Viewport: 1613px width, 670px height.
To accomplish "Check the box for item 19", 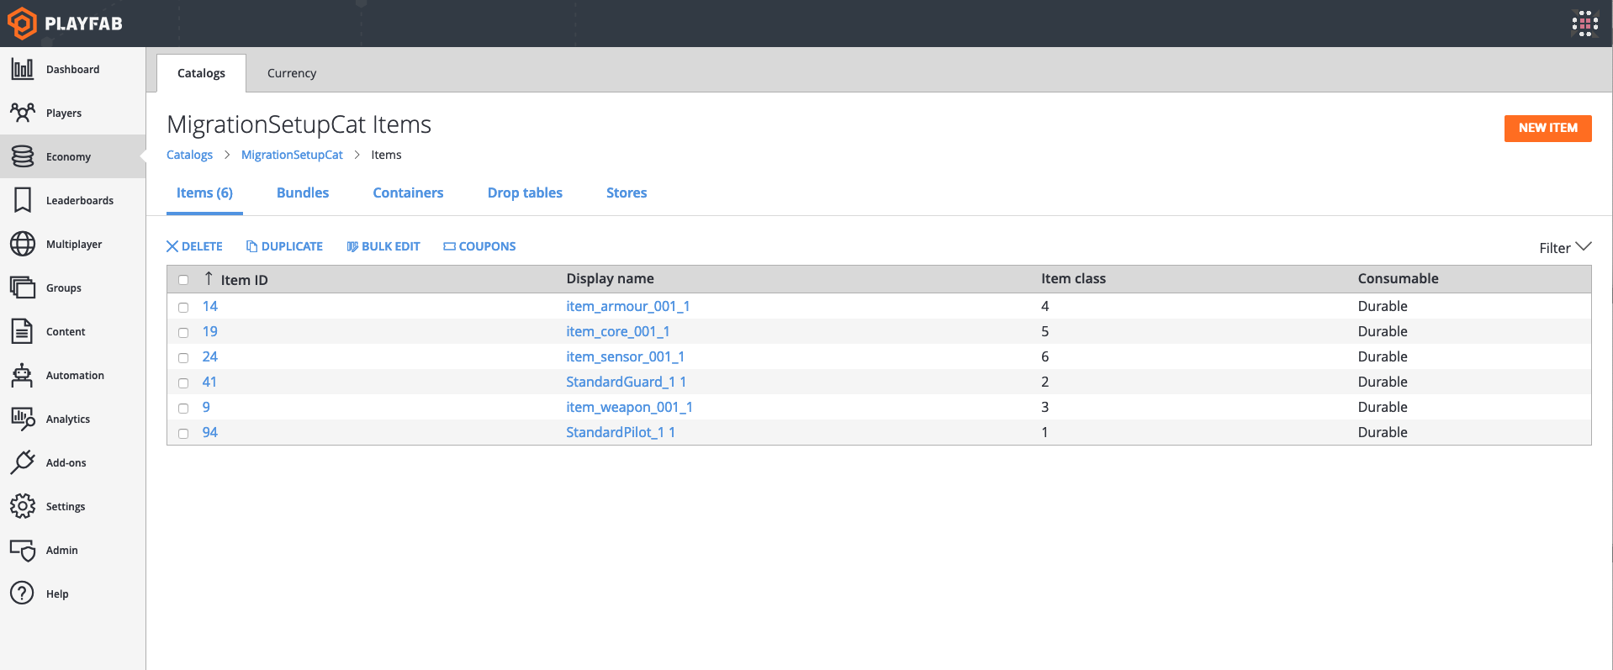I will (183, 333).
